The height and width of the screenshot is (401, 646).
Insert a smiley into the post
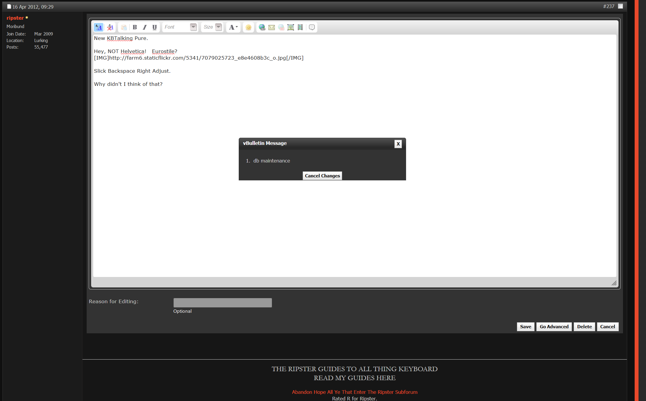(x=248, y=27)
